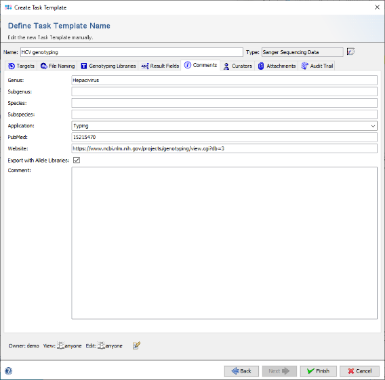The image size is (385, 380).
Task: Uncheck Export with Allele Libraries checkbox
Action: point(77,160)
